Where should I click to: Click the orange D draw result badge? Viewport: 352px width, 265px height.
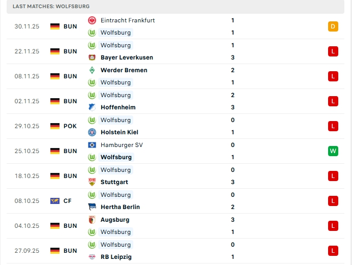pyautogui.click(x=333, y=26)
